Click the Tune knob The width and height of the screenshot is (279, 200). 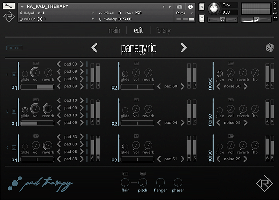pos(214,8)
